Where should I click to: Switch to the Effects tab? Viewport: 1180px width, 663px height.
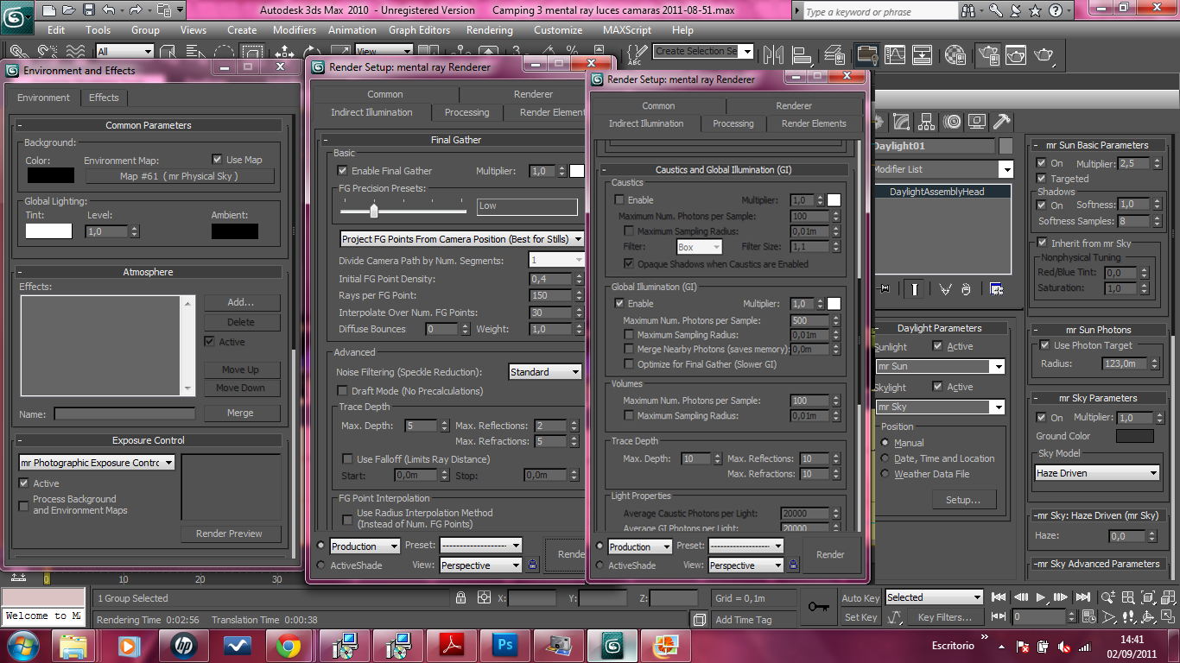coord(104,98)
